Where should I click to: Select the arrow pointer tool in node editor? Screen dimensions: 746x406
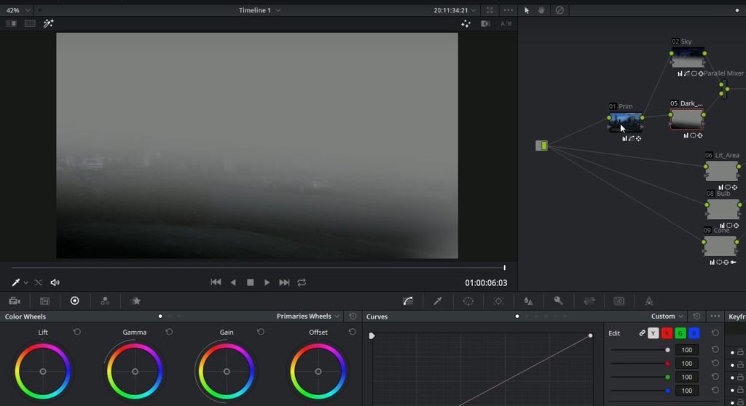pyautogui.click(x=527, y=10)
